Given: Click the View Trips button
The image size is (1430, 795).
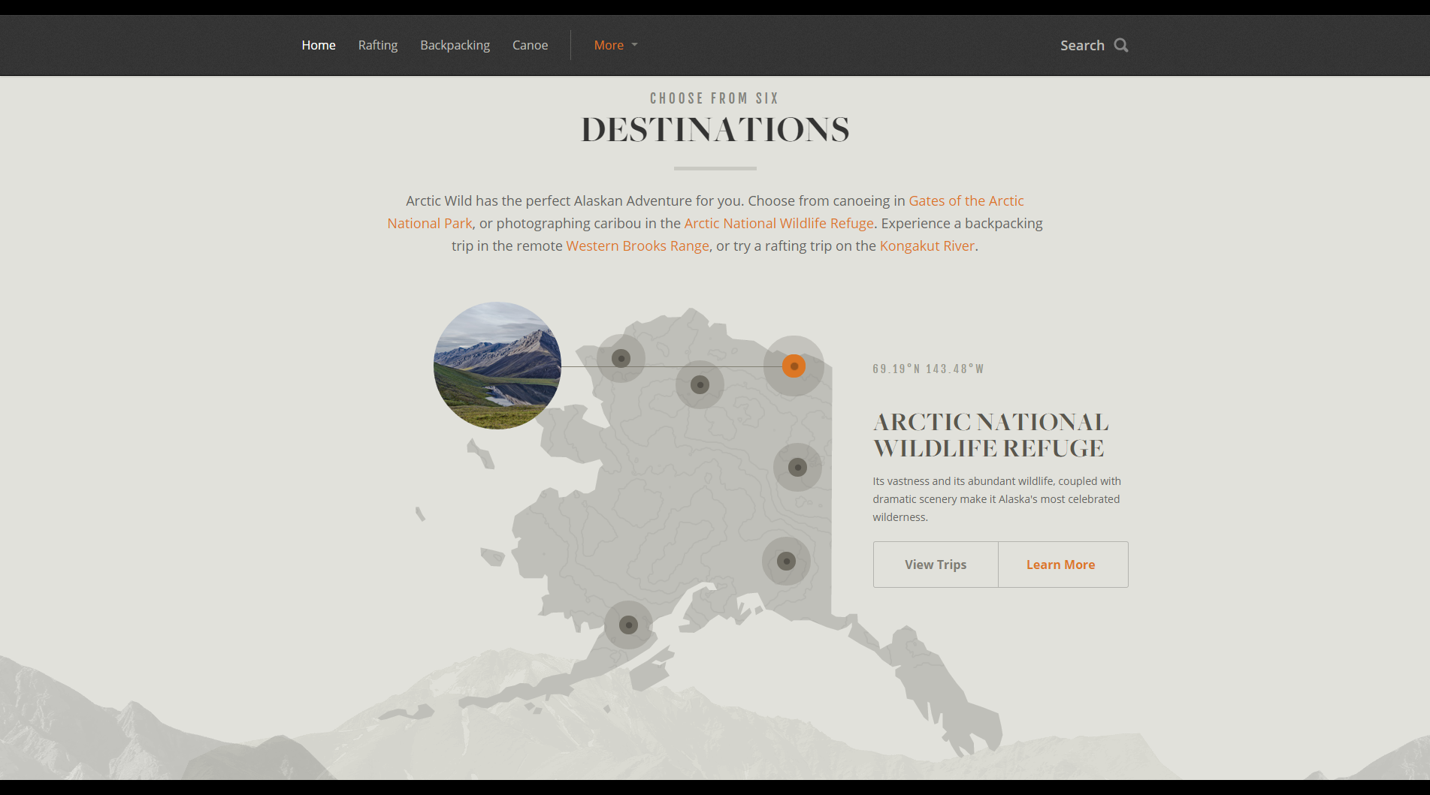Looking at the screenshot, I should coord(935,564).
